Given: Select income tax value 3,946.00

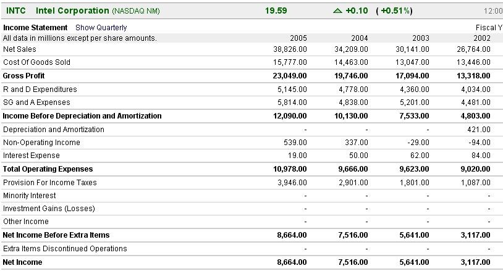Looking at the screenshot, I should pos(292,183).
